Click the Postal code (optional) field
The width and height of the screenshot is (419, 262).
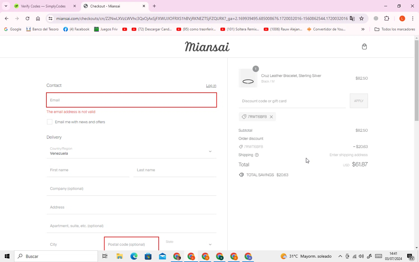pos(131,244)
